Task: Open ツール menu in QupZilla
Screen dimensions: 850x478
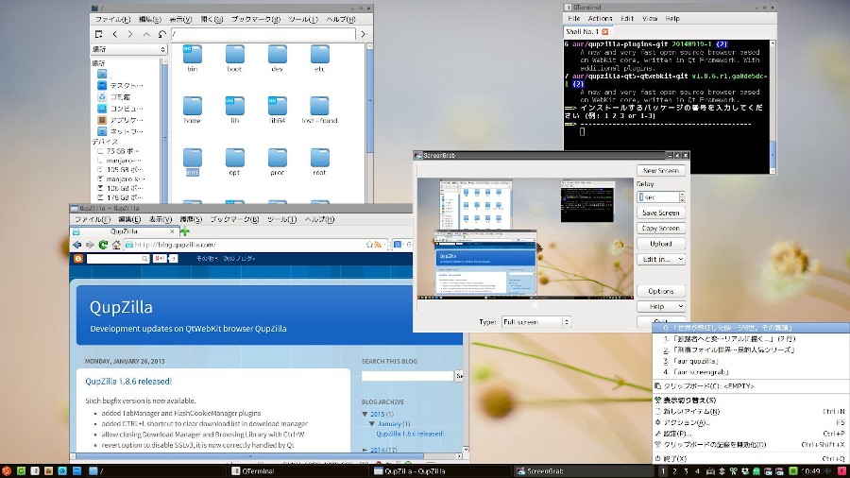Action: (x=281, y=219)
